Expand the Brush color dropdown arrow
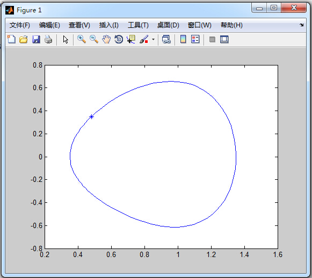Viewport: 312px width, 278px height. point(153,39)
